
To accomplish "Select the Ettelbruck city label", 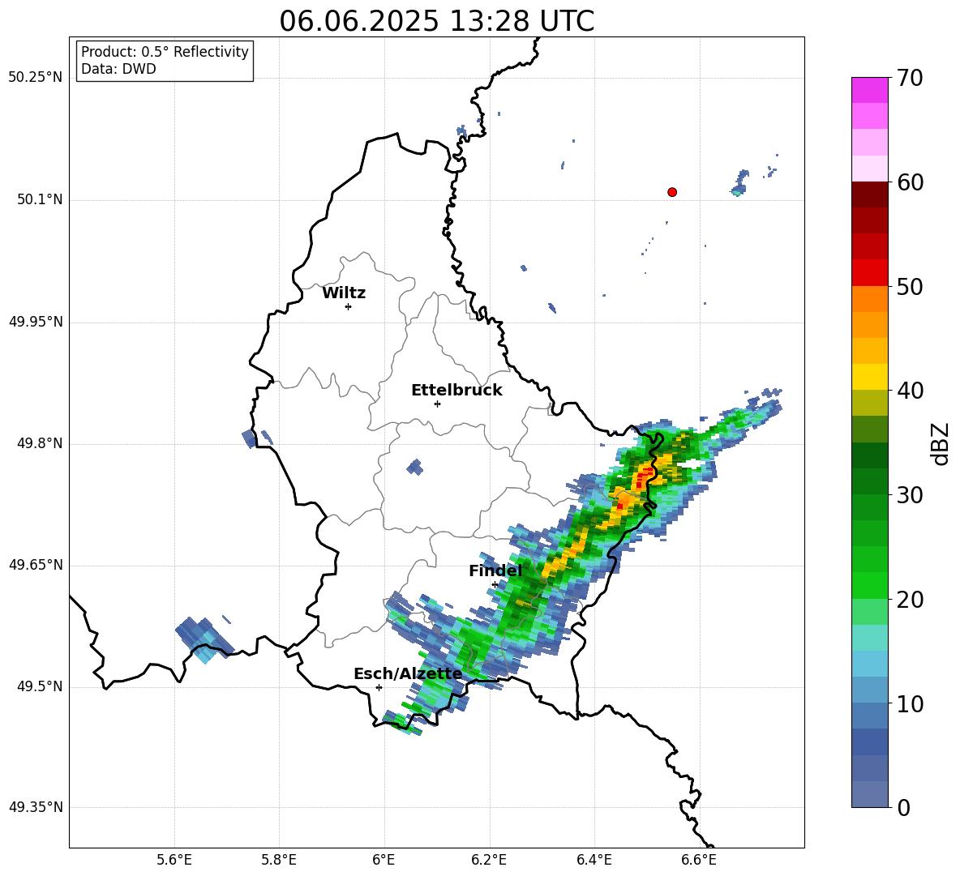I will click(456, 391).
